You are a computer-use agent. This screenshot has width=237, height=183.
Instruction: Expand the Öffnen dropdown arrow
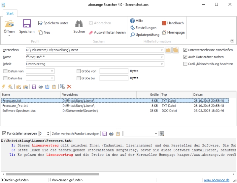click(9, 36)
